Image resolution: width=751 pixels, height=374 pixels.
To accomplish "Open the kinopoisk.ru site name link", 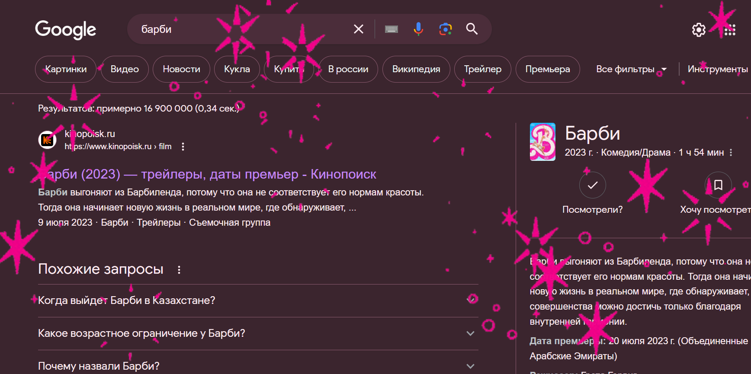I will pos(90,134).
